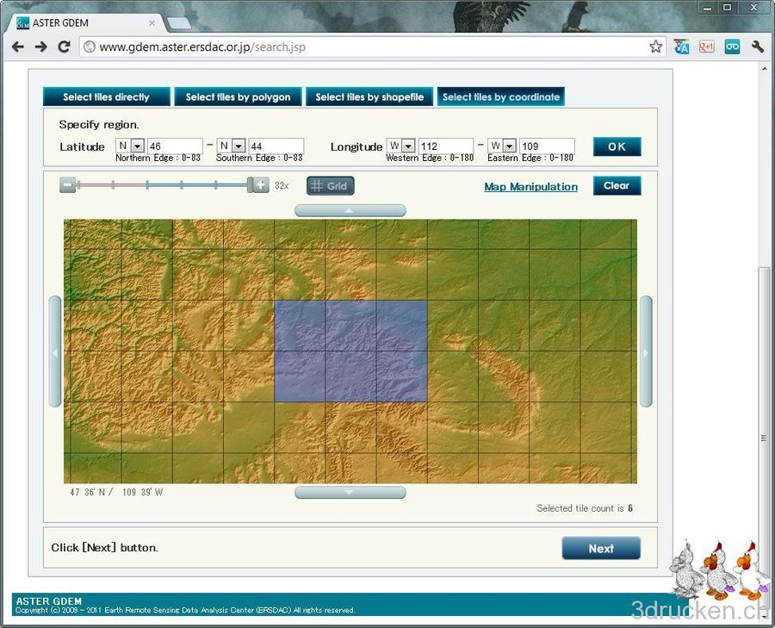Switch to Select tiles by shapefile tab
Screen dimensions: 775x628
tap(369, 97)
